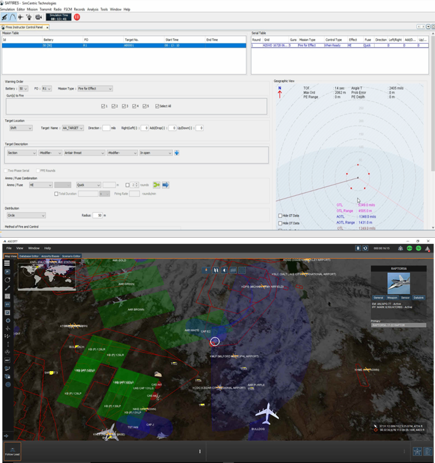This screenshot has height=463, width=435.
Task: Open the hamburger menu in ASCOT7 sidebar
Action: [7, 263]
